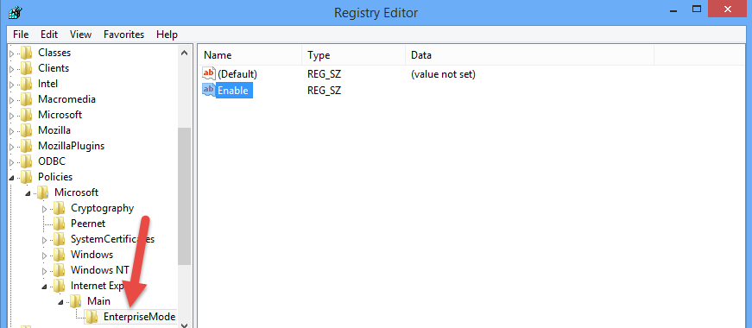
Task: Click the Data column header
Action: point(529,55)
